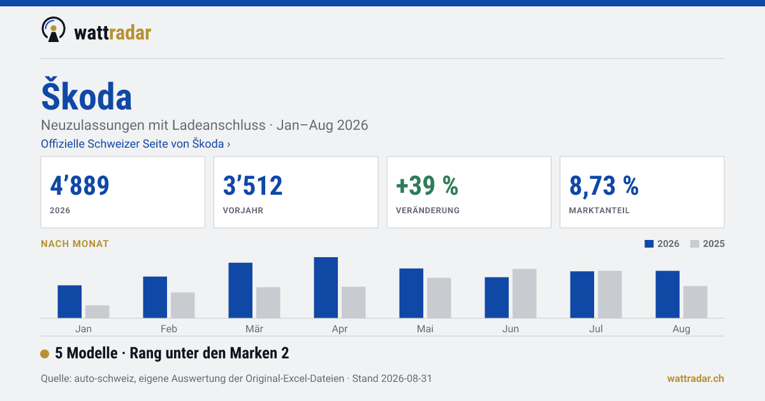Screen dimensions: 765x401
Task: Click the blue Jul 2026 bar
Action: coord(582,295)
